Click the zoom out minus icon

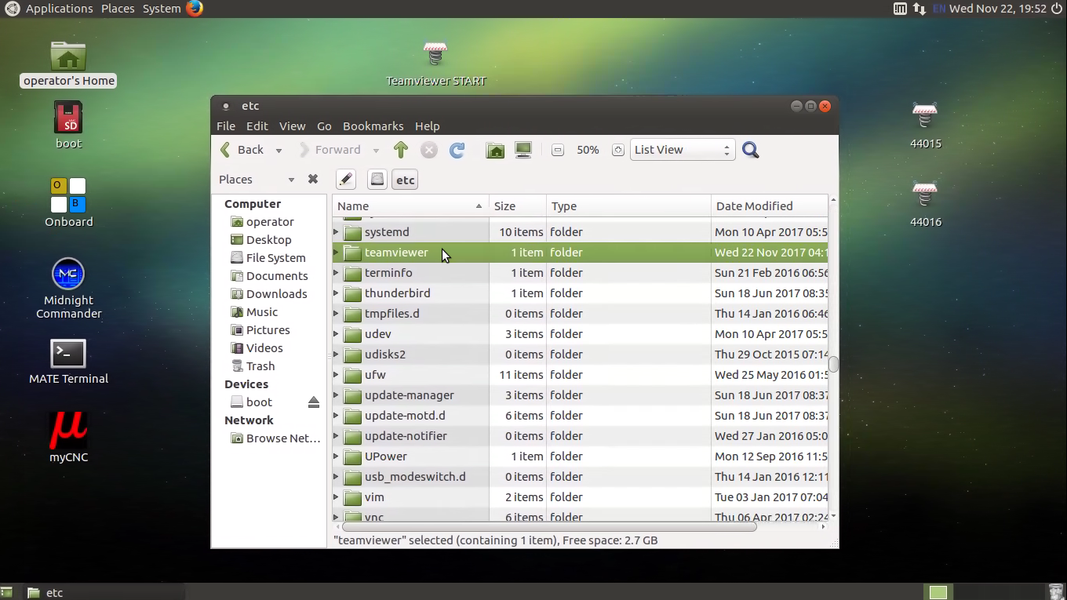558,150
